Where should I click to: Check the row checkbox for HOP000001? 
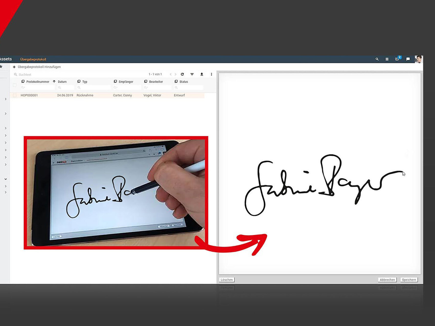[x=15, y=95]
